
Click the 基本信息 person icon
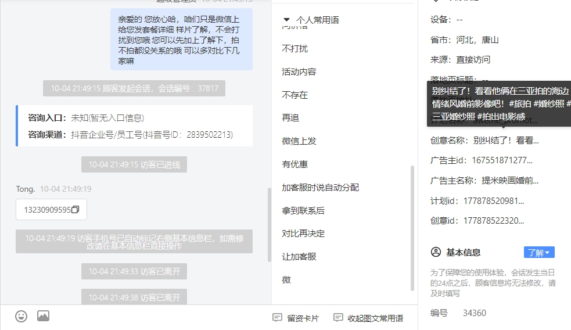click(x=436, y=252)
